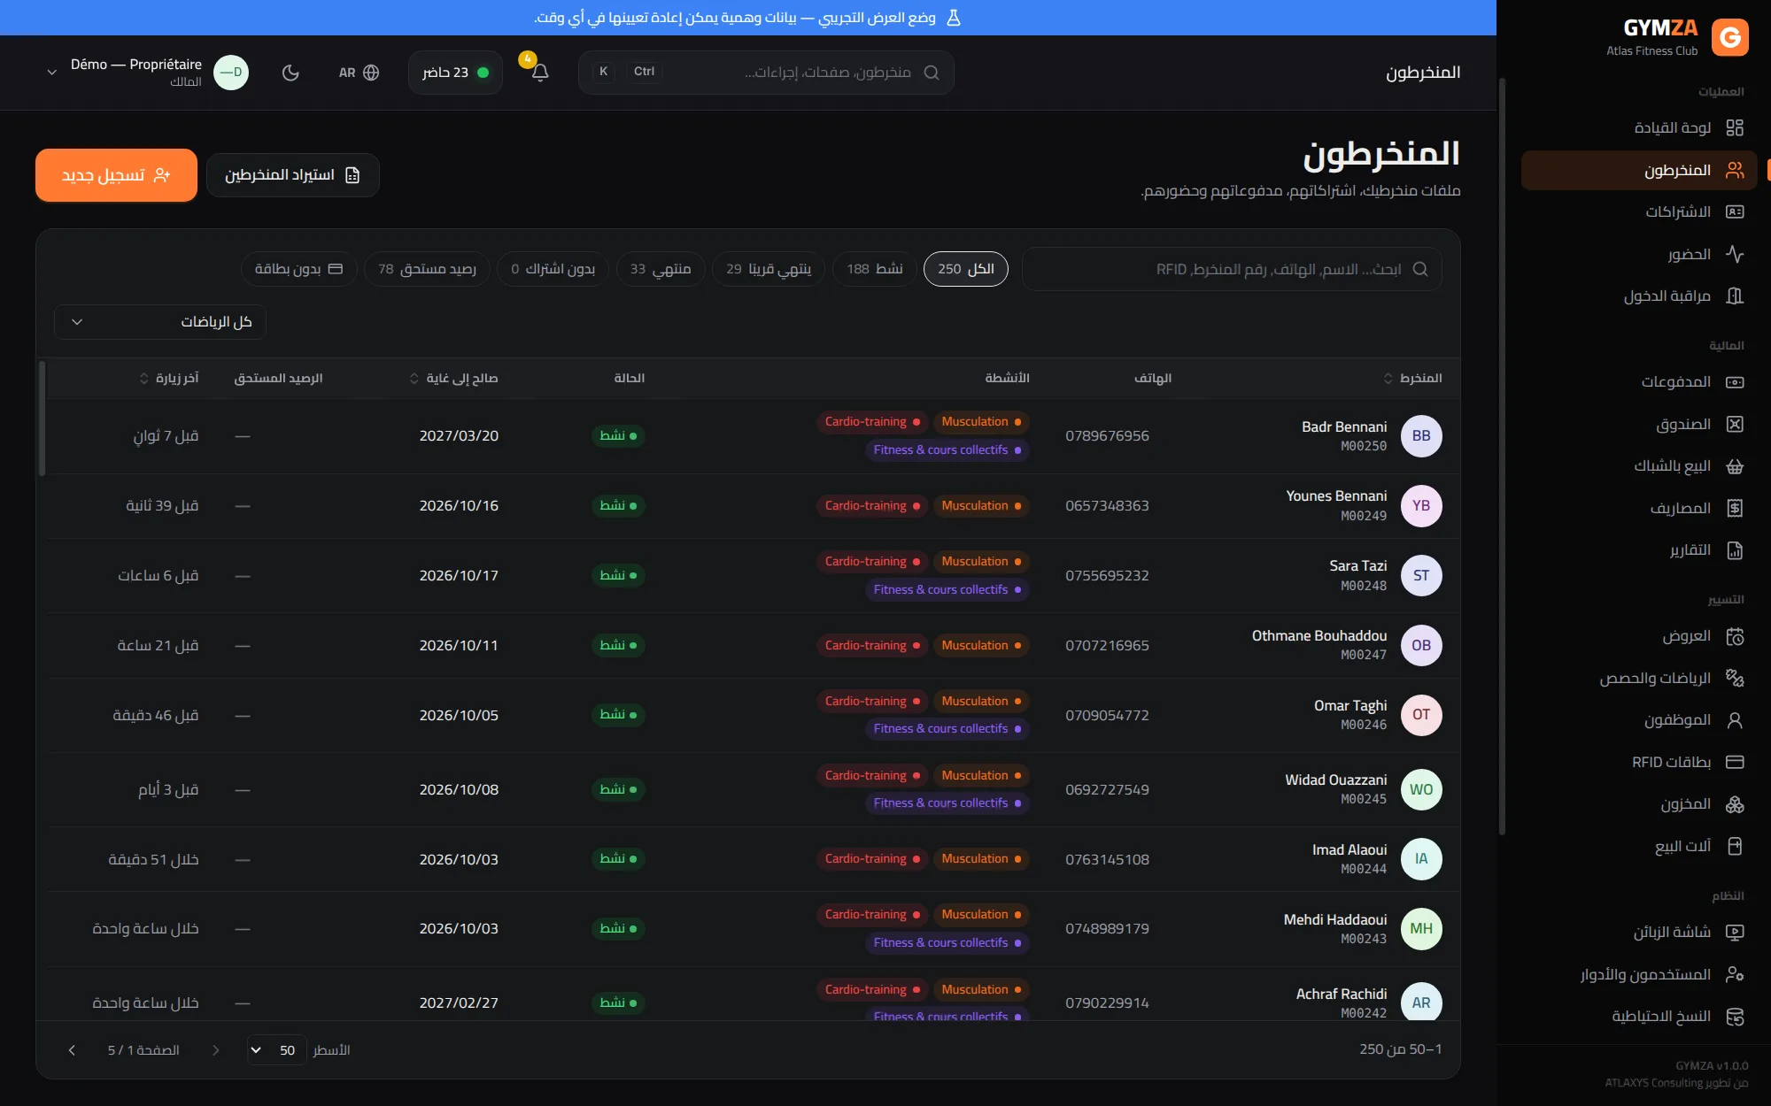The height and width of the screenshot is (1106, 1771).
Task: Open المستخدمون والأدوار menu item
Action: pos(1639,974)
